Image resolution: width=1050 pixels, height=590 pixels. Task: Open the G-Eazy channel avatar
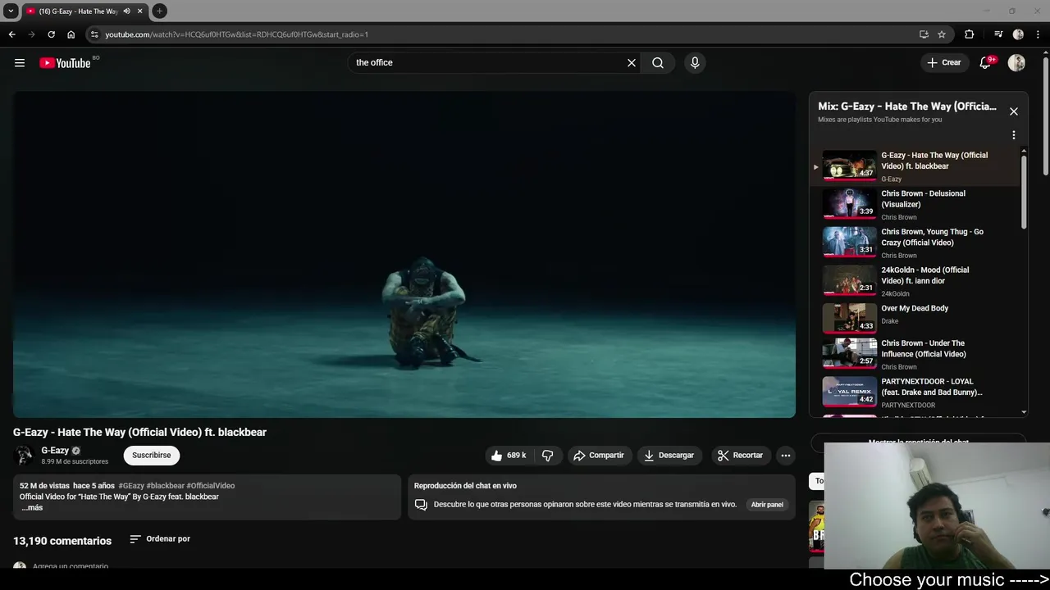tap(25, 456)
